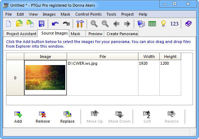The width and height of the screenshot is (199, 139).
Task: Open a project with the yellow folder icon
Action: (x=19, y=23)
